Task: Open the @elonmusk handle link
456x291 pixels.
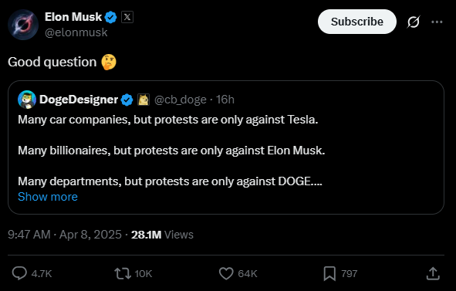Action: pos(76,32)
